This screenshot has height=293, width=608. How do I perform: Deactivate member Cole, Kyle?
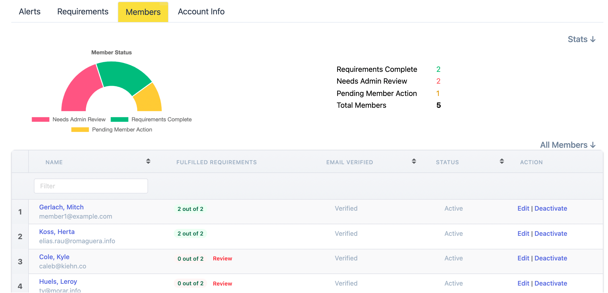pos(551,258)
